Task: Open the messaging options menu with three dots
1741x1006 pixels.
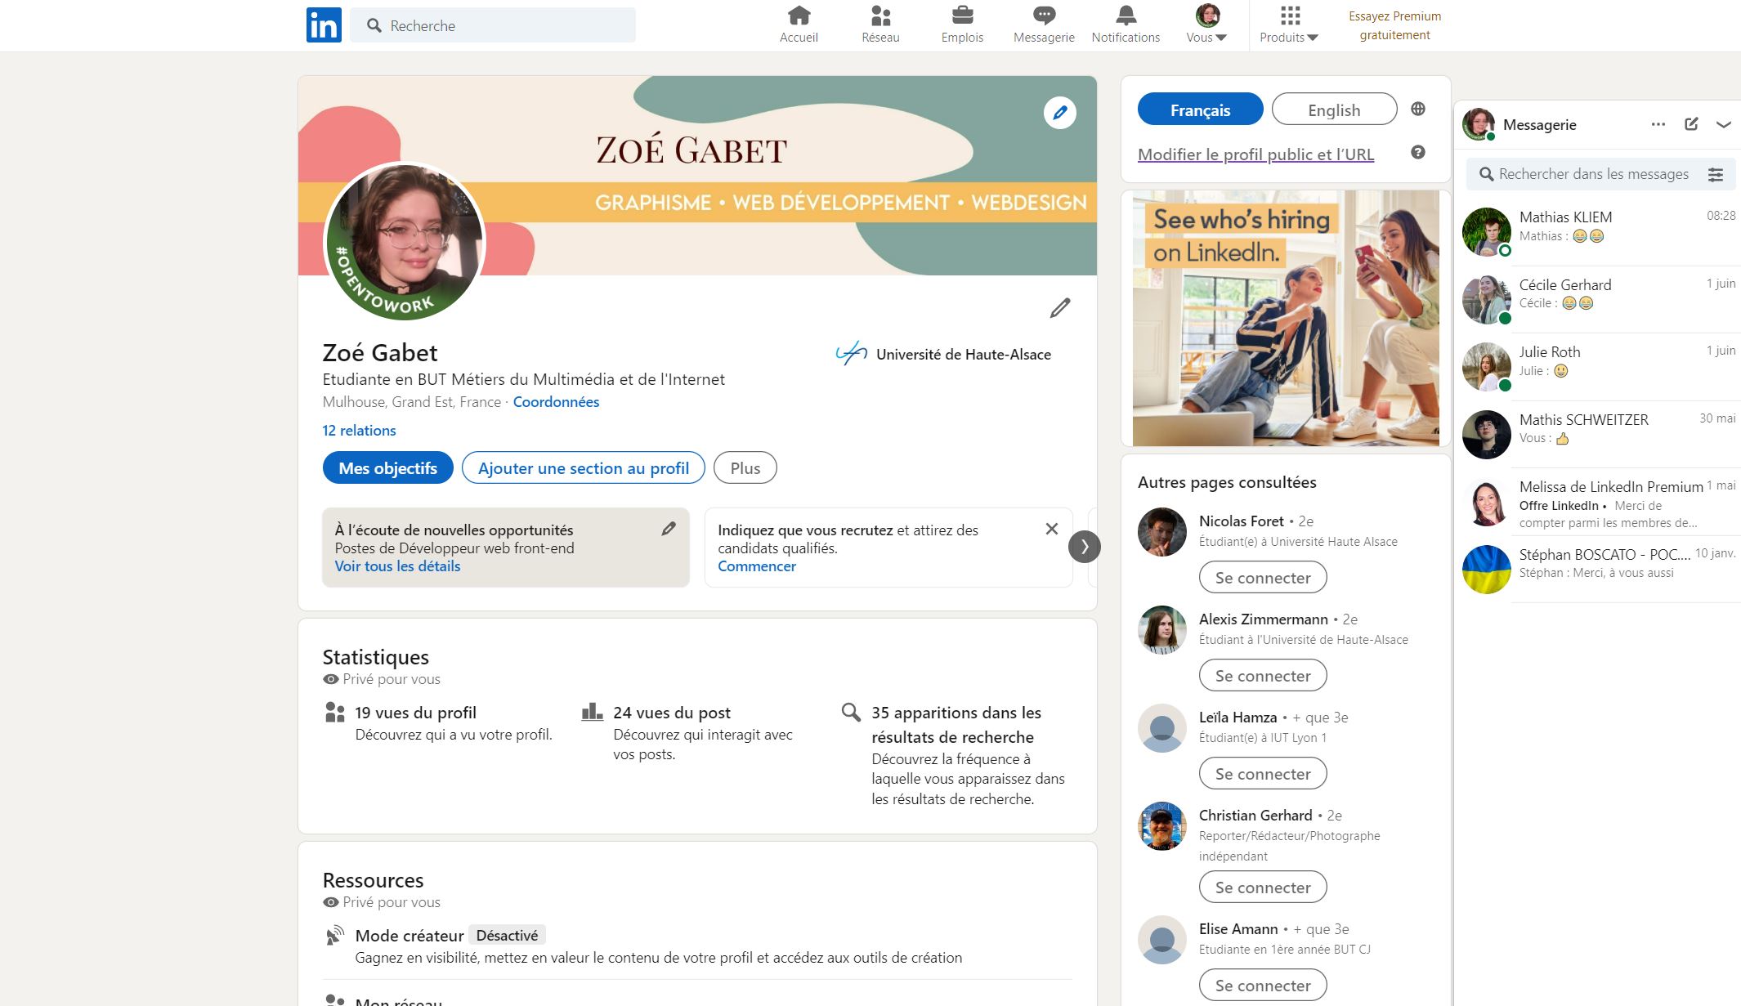Action: [x=1657, y=124]
